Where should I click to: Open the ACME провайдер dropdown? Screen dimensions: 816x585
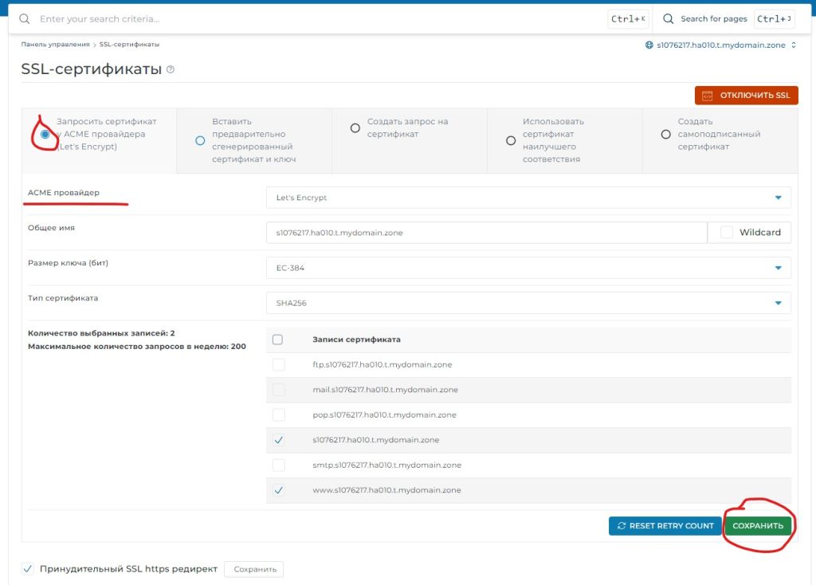[x=528, y=198]
